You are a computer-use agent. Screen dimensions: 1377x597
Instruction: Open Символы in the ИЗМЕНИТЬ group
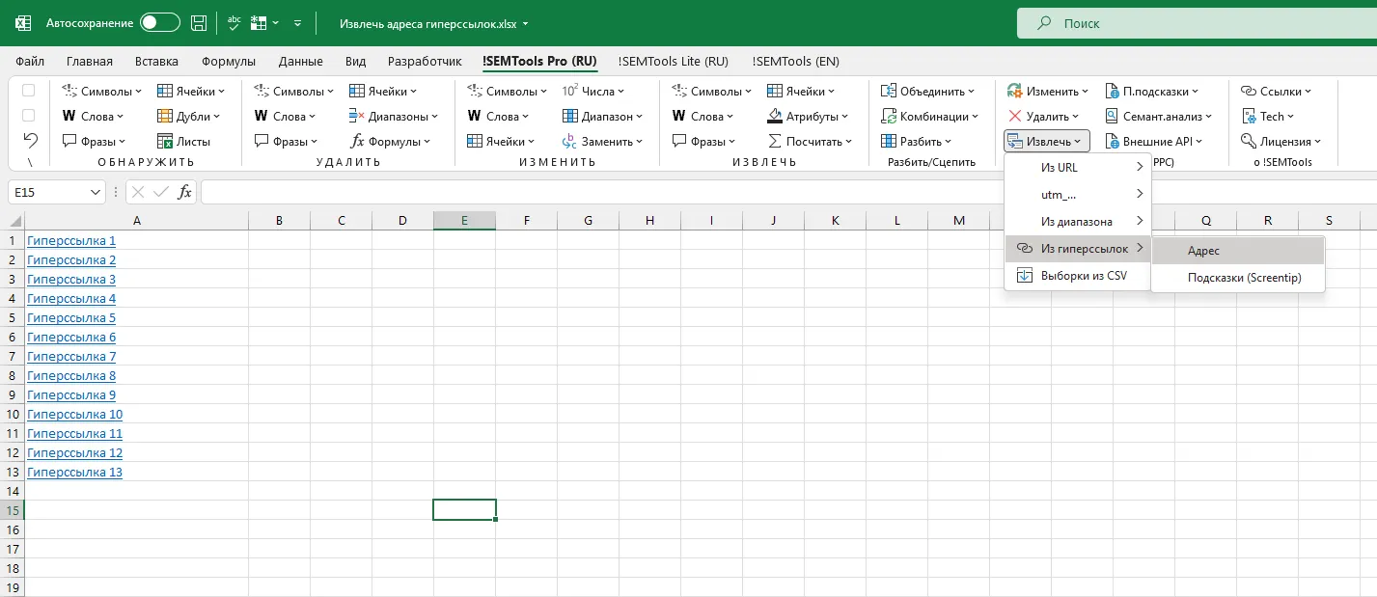(x=508, y=91)
